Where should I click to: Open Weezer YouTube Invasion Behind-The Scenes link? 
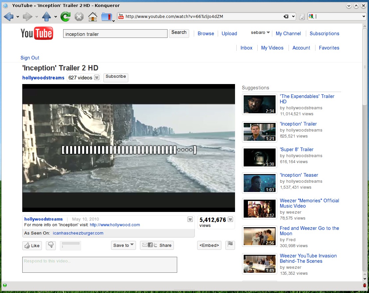tap(308, 258)
